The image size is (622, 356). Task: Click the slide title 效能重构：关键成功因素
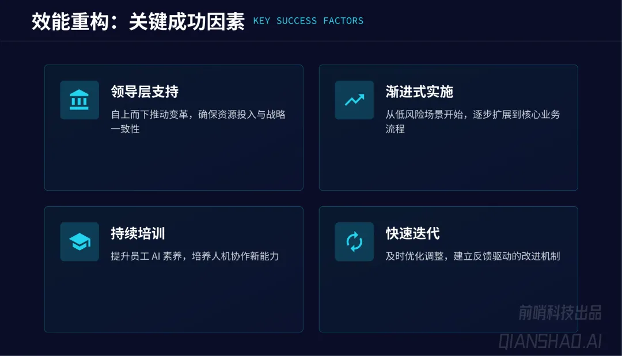pos(138,22)
